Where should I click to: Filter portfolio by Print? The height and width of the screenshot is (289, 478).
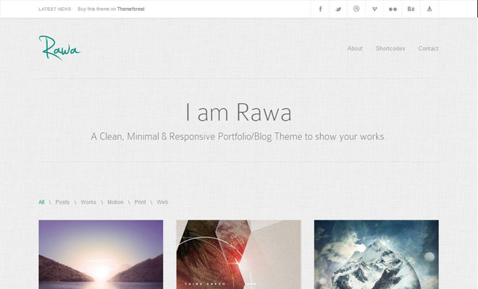[141, 202]
